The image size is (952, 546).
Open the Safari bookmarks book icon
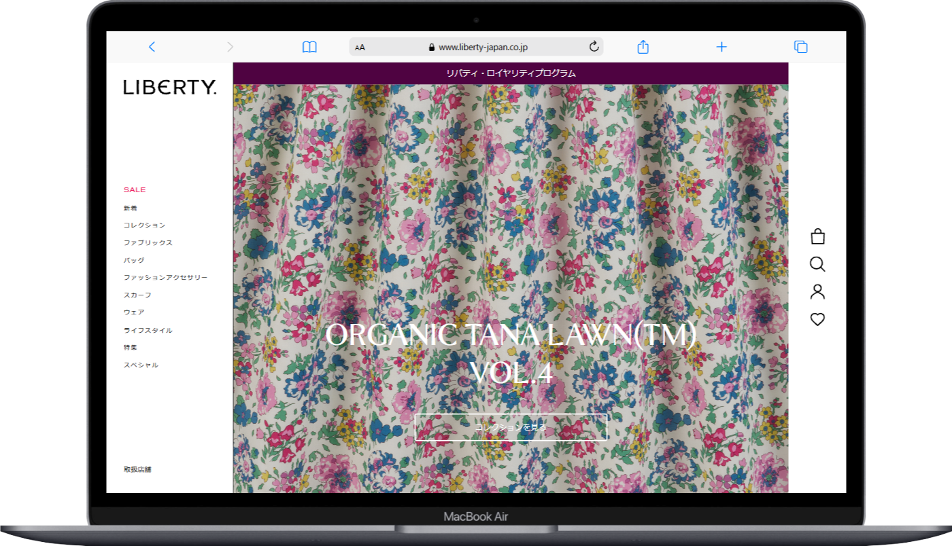[x=309, y=47]
